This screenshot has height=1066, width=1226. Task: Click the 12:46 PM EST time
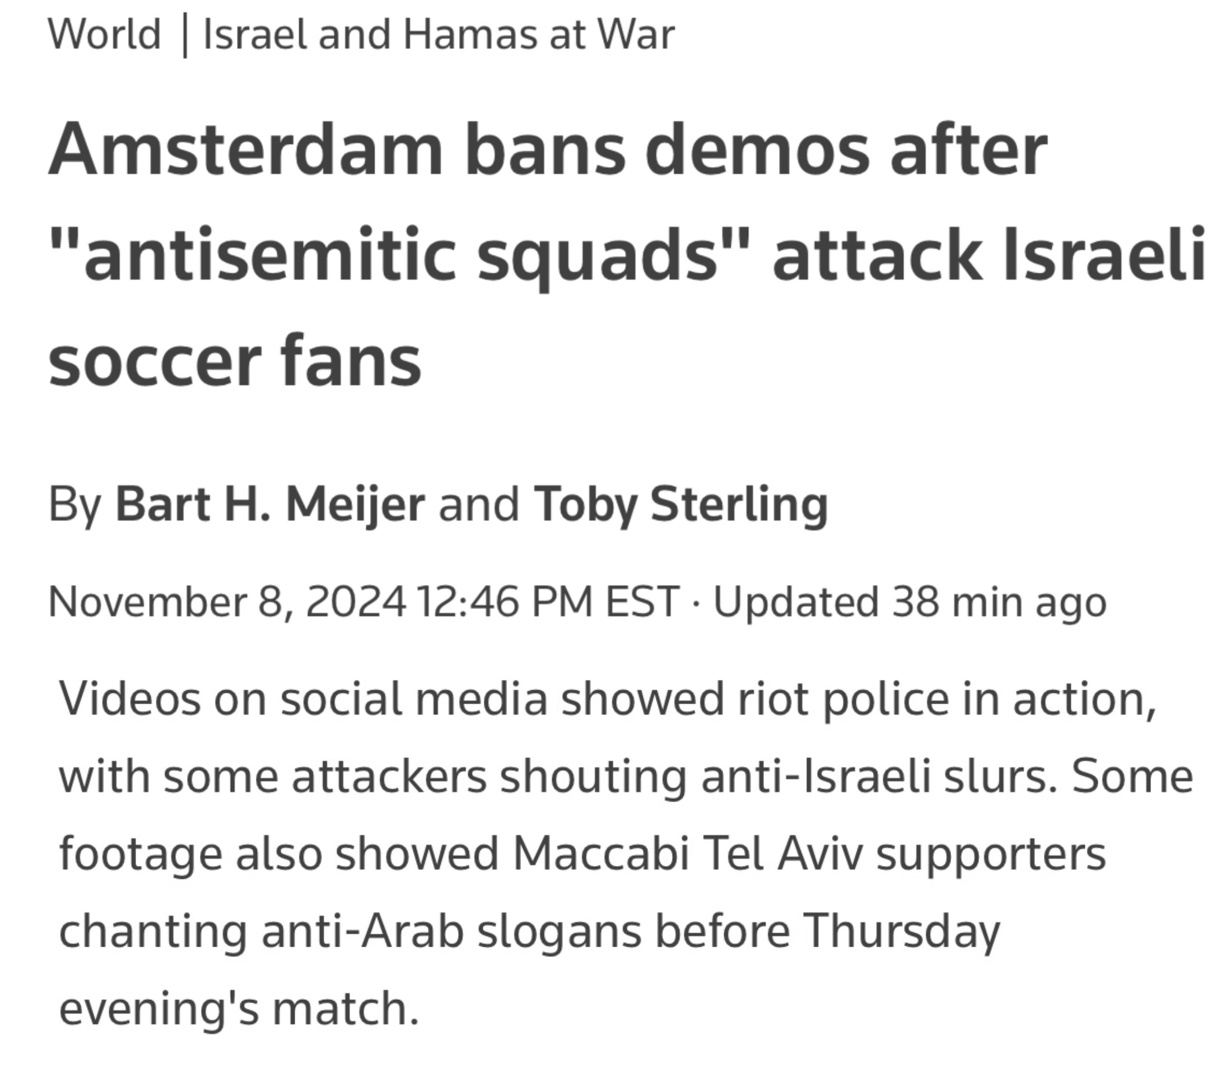click(548, 602)
